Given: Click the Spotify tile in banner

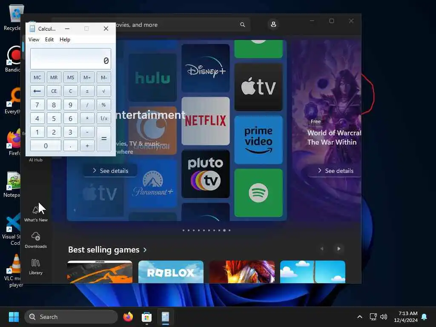Looking at the screenshot, I should pos(258,193).
